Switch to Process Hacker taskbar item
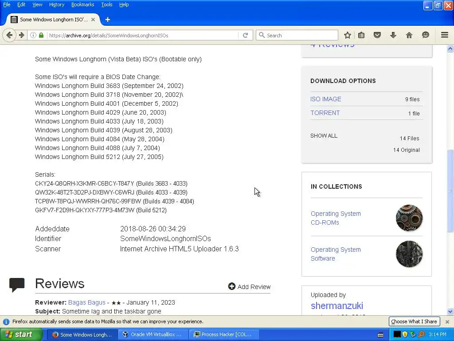 pos(224,335)
